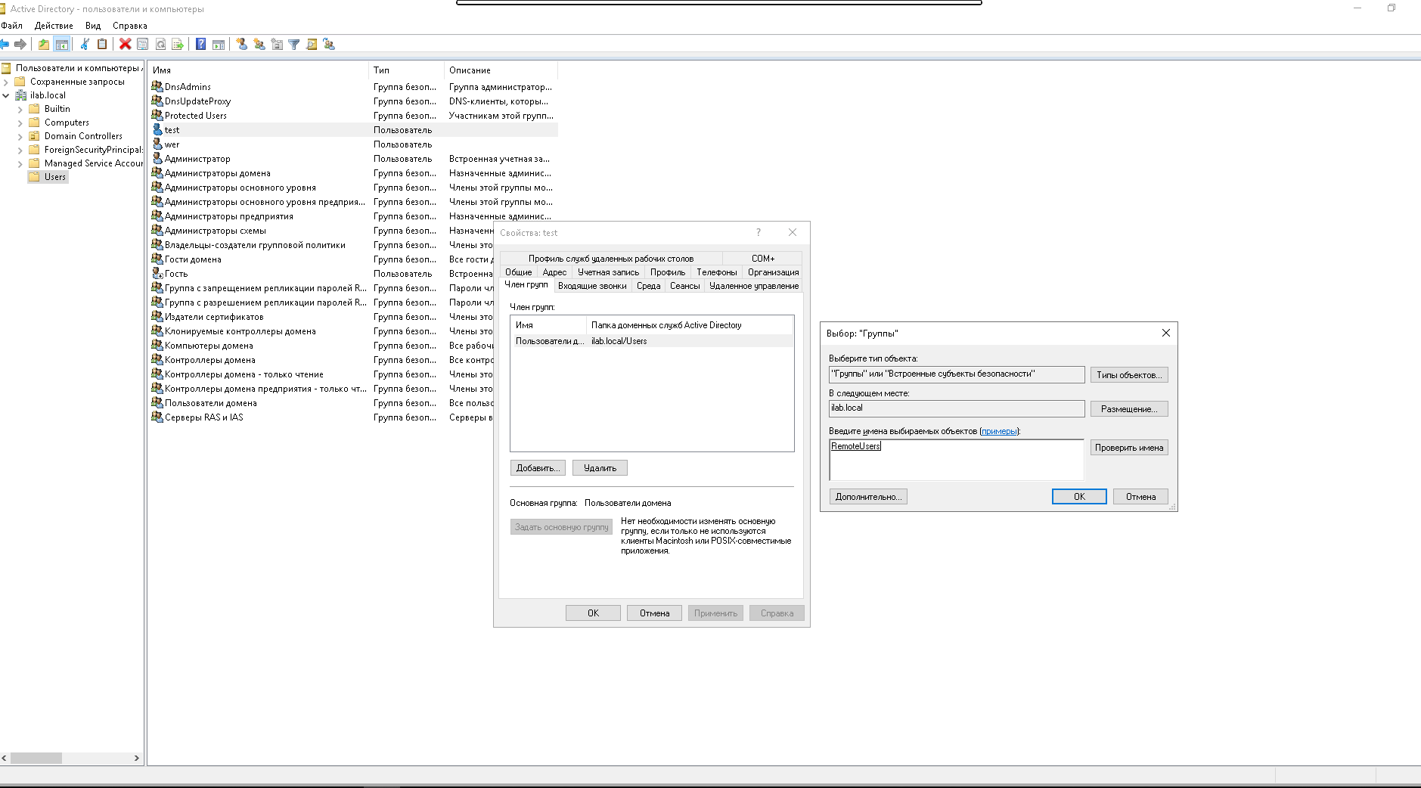Sort list by Тип column header
The width and height of the screenshot is (1421, 788).
click(406, 70)
